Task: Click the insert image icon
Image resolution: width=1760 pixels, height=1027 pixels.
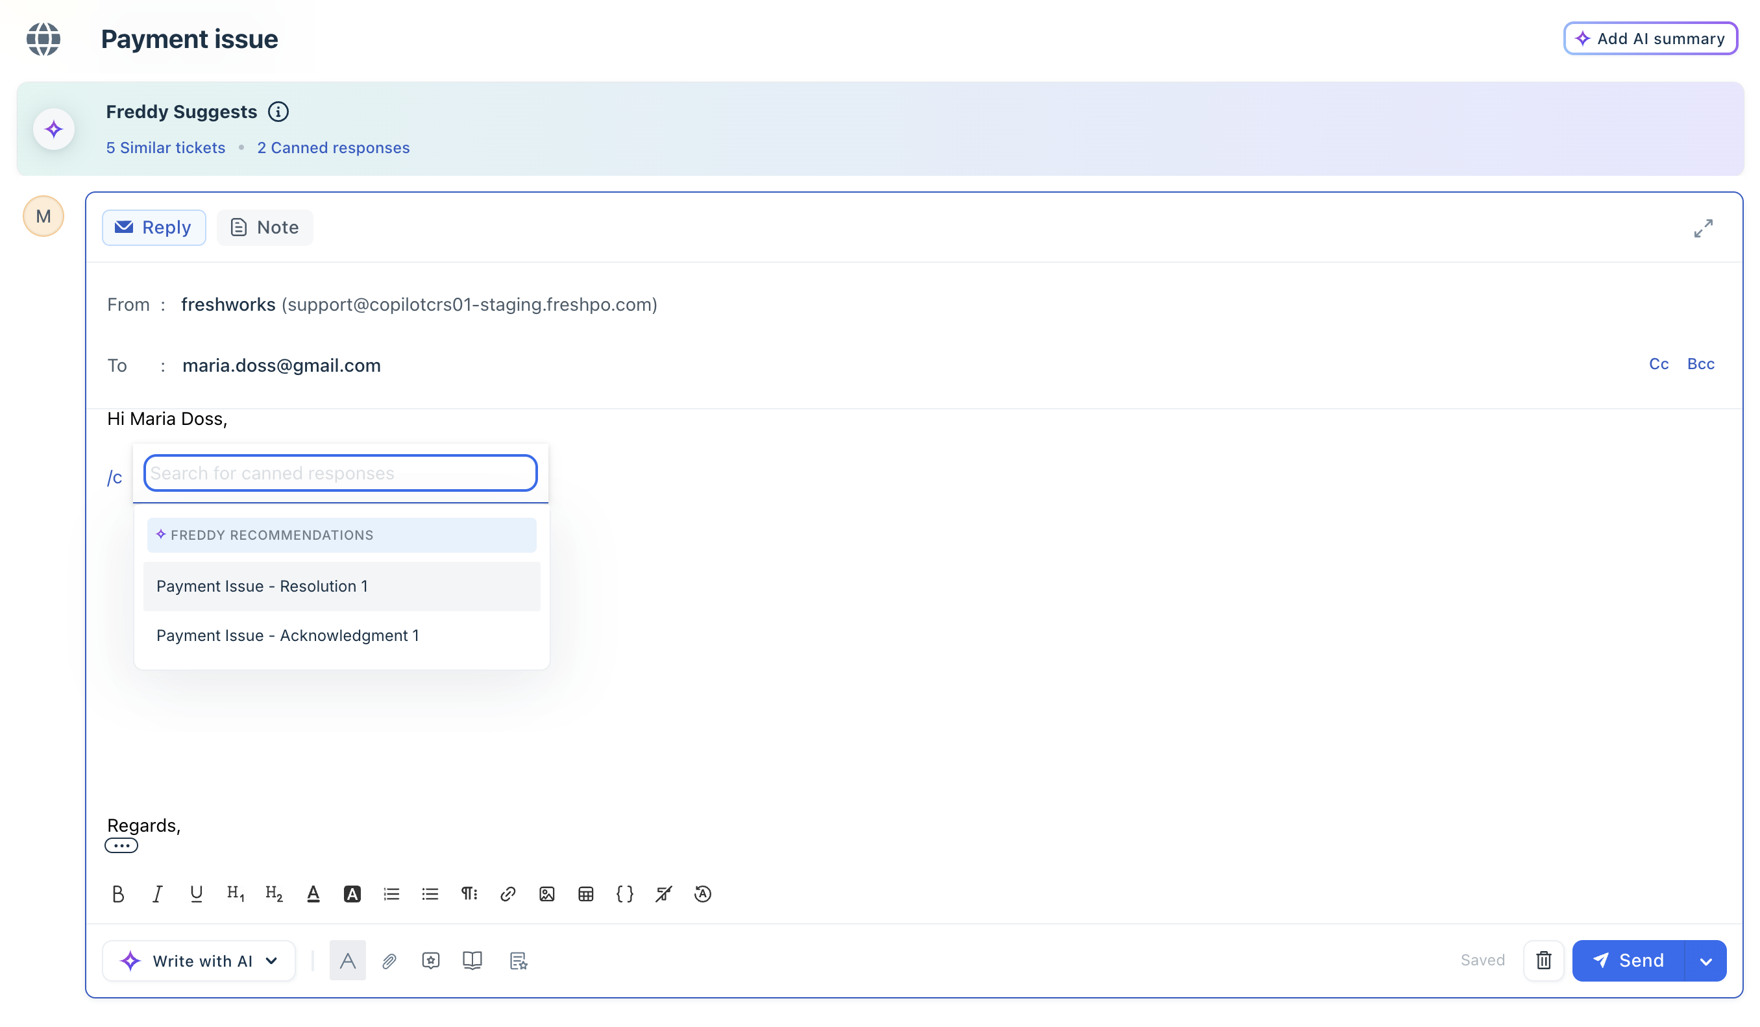Action: [x=547, y=893]
